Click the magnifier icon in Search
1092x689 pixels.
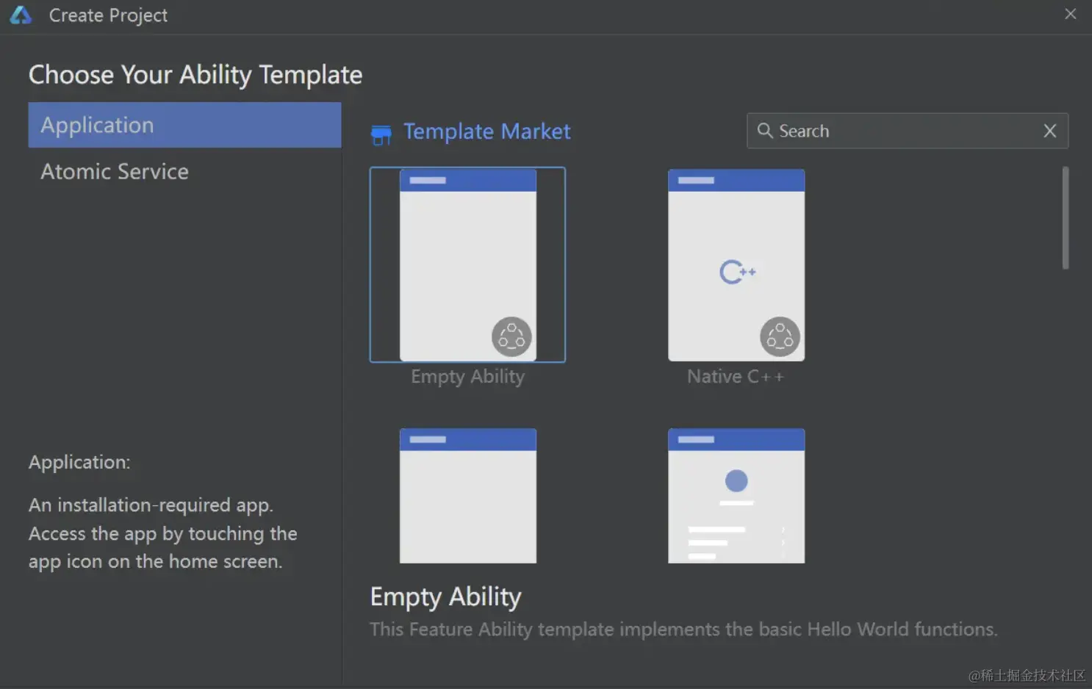765,131
